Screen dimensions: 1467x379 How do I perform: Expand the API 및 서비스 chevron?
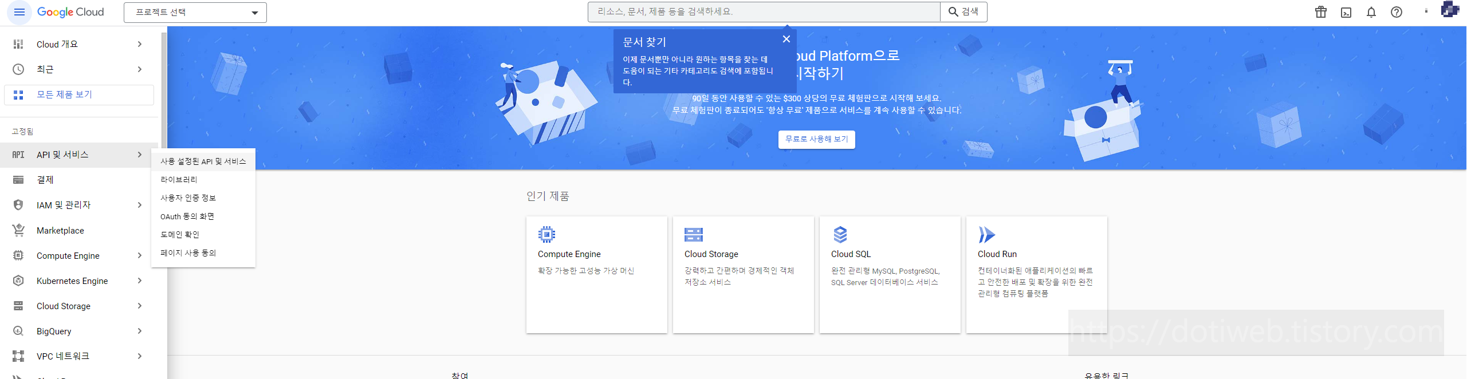(140, 155)
